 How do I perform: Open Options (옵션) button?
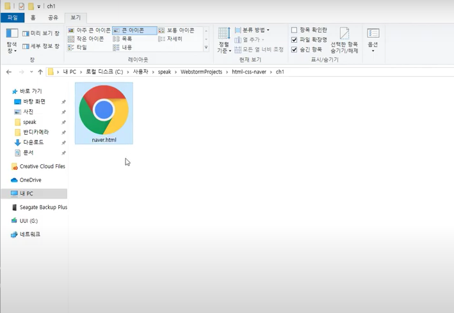(x=373, y=40)
